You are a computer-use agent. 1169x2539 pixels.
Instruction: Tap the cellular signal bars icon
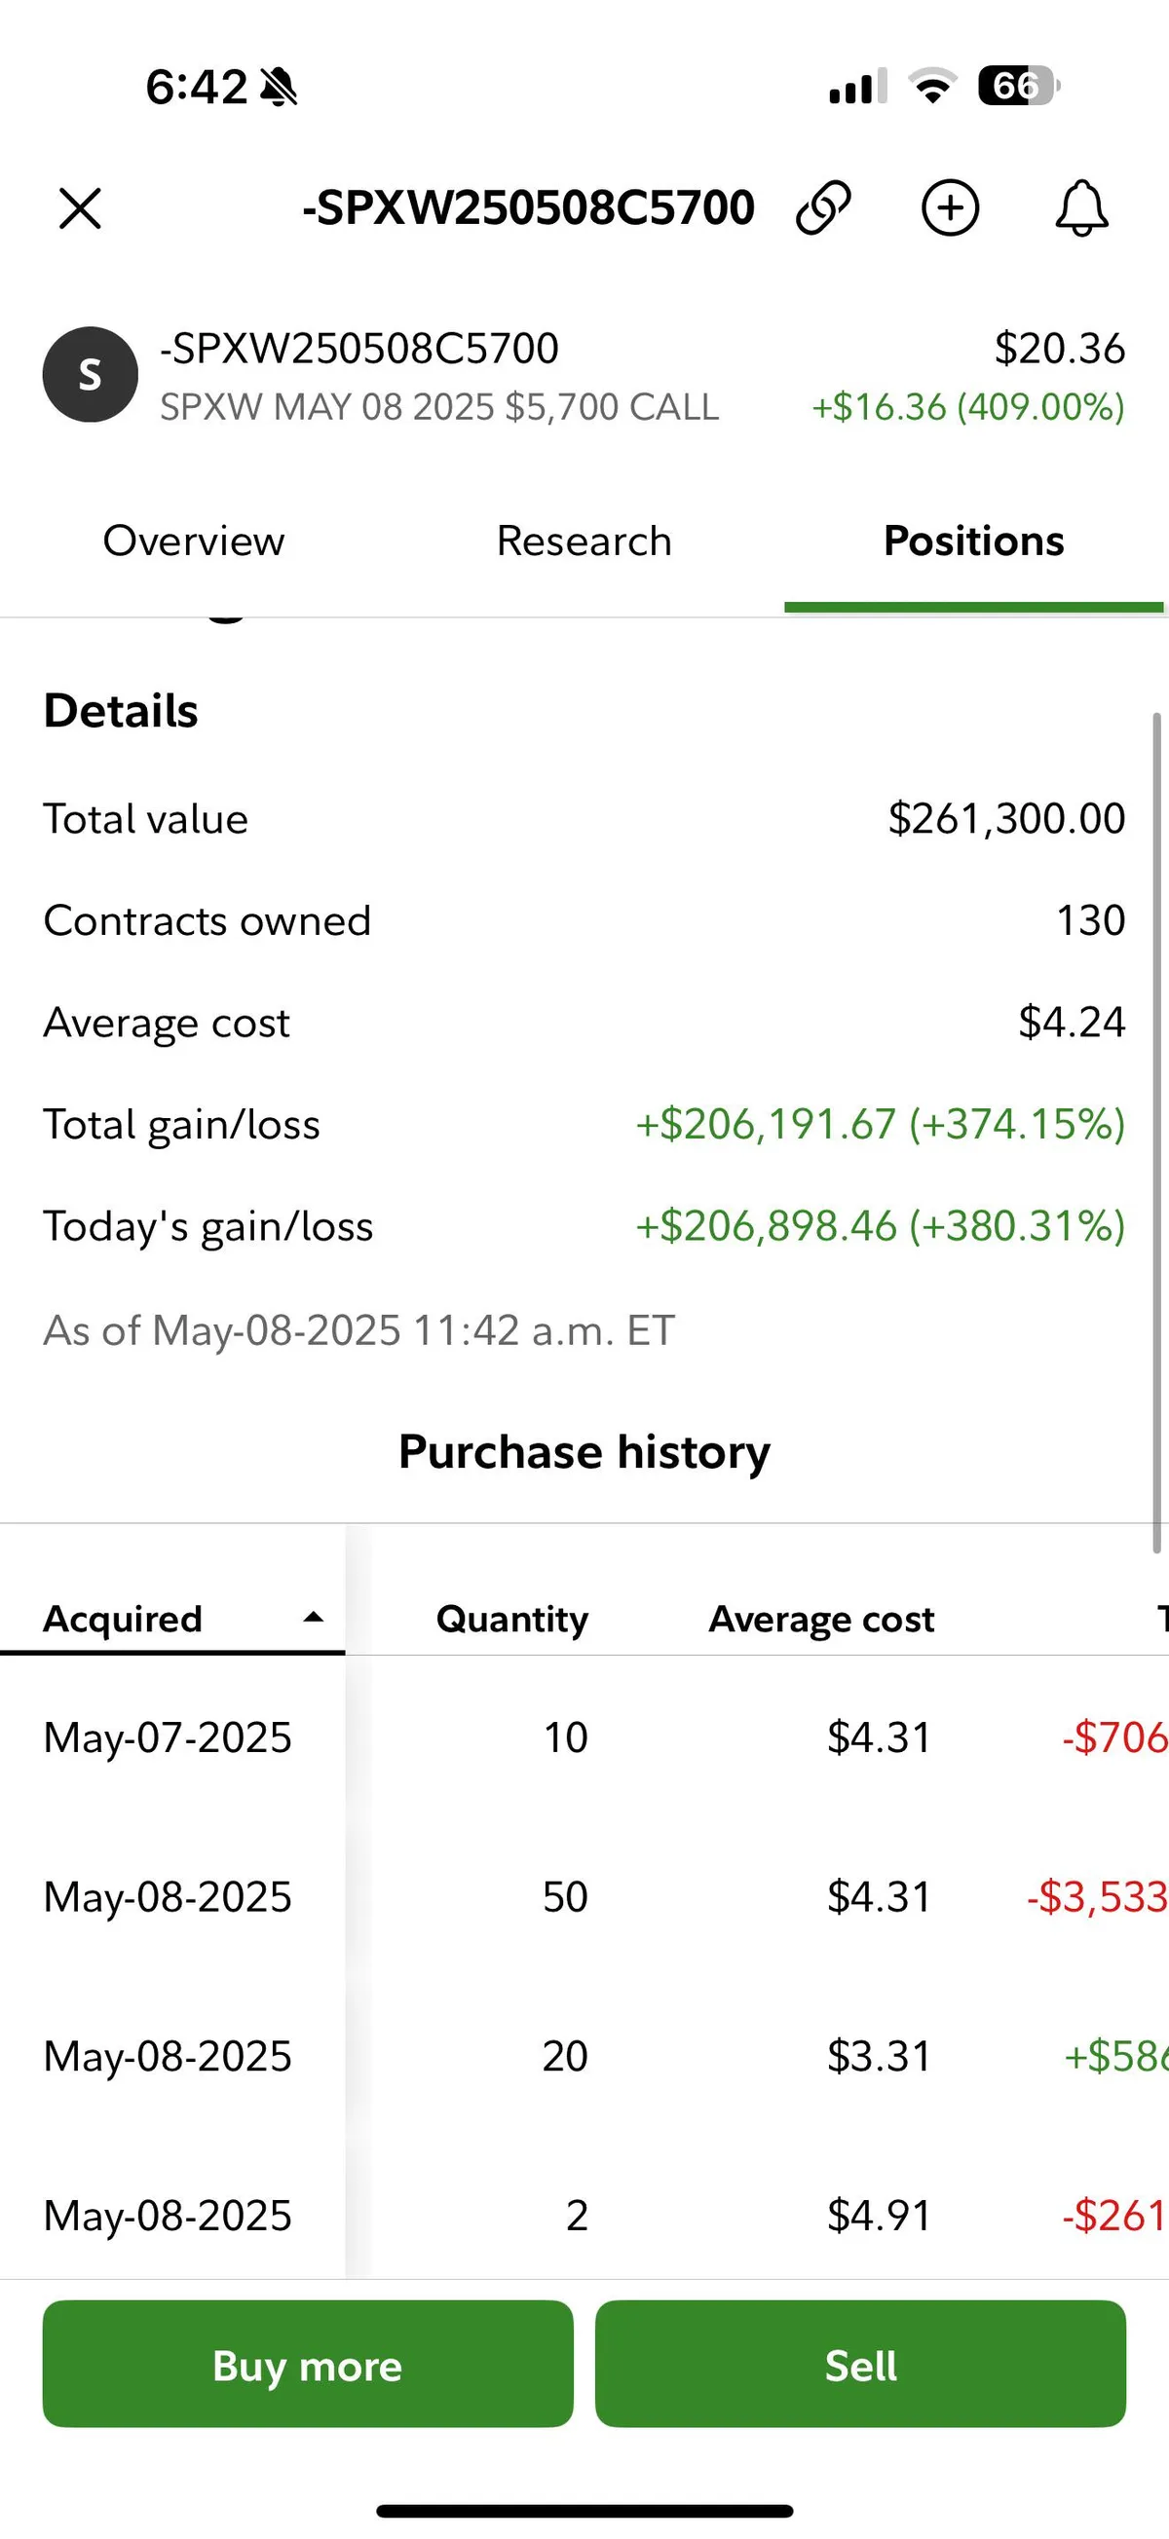pyautogui.click(x=856, y=87)
